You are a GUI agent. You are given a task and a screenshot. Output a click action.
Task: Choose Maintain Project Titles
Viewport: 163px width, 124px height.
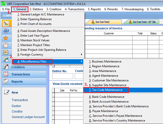(48, 45)
